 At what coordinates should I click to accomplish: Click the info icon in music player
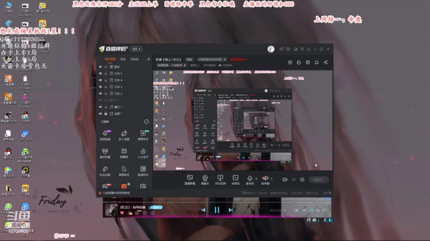tap(153, 213)
